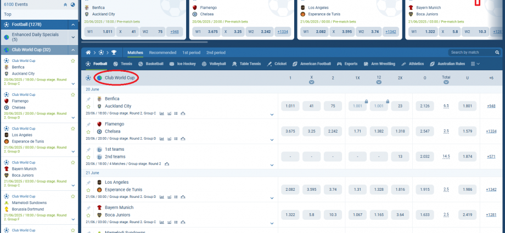Bet on odds 2.126 Over in Benfica row

[x=425, y=106]
